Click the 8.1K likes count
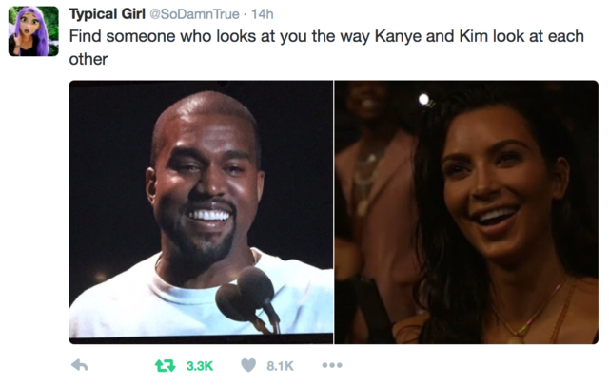 [x=280, y=366]
